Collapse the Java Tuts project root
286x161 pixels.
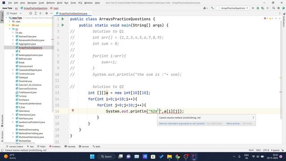[x=7, y=18]
